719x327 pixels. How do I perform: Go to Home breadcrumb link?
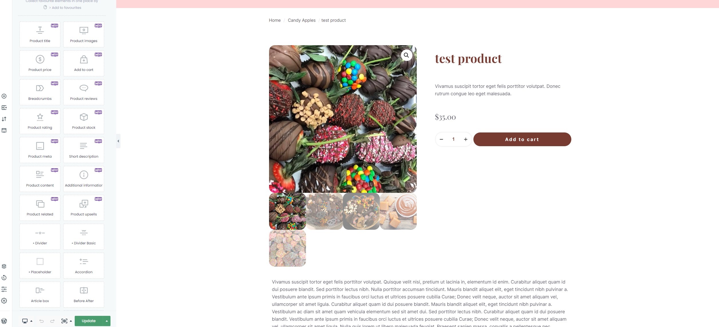(275, 20)
